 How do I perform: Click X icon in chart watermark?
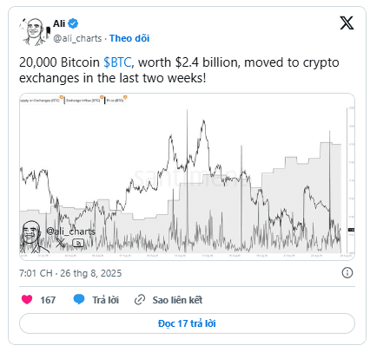60,243
